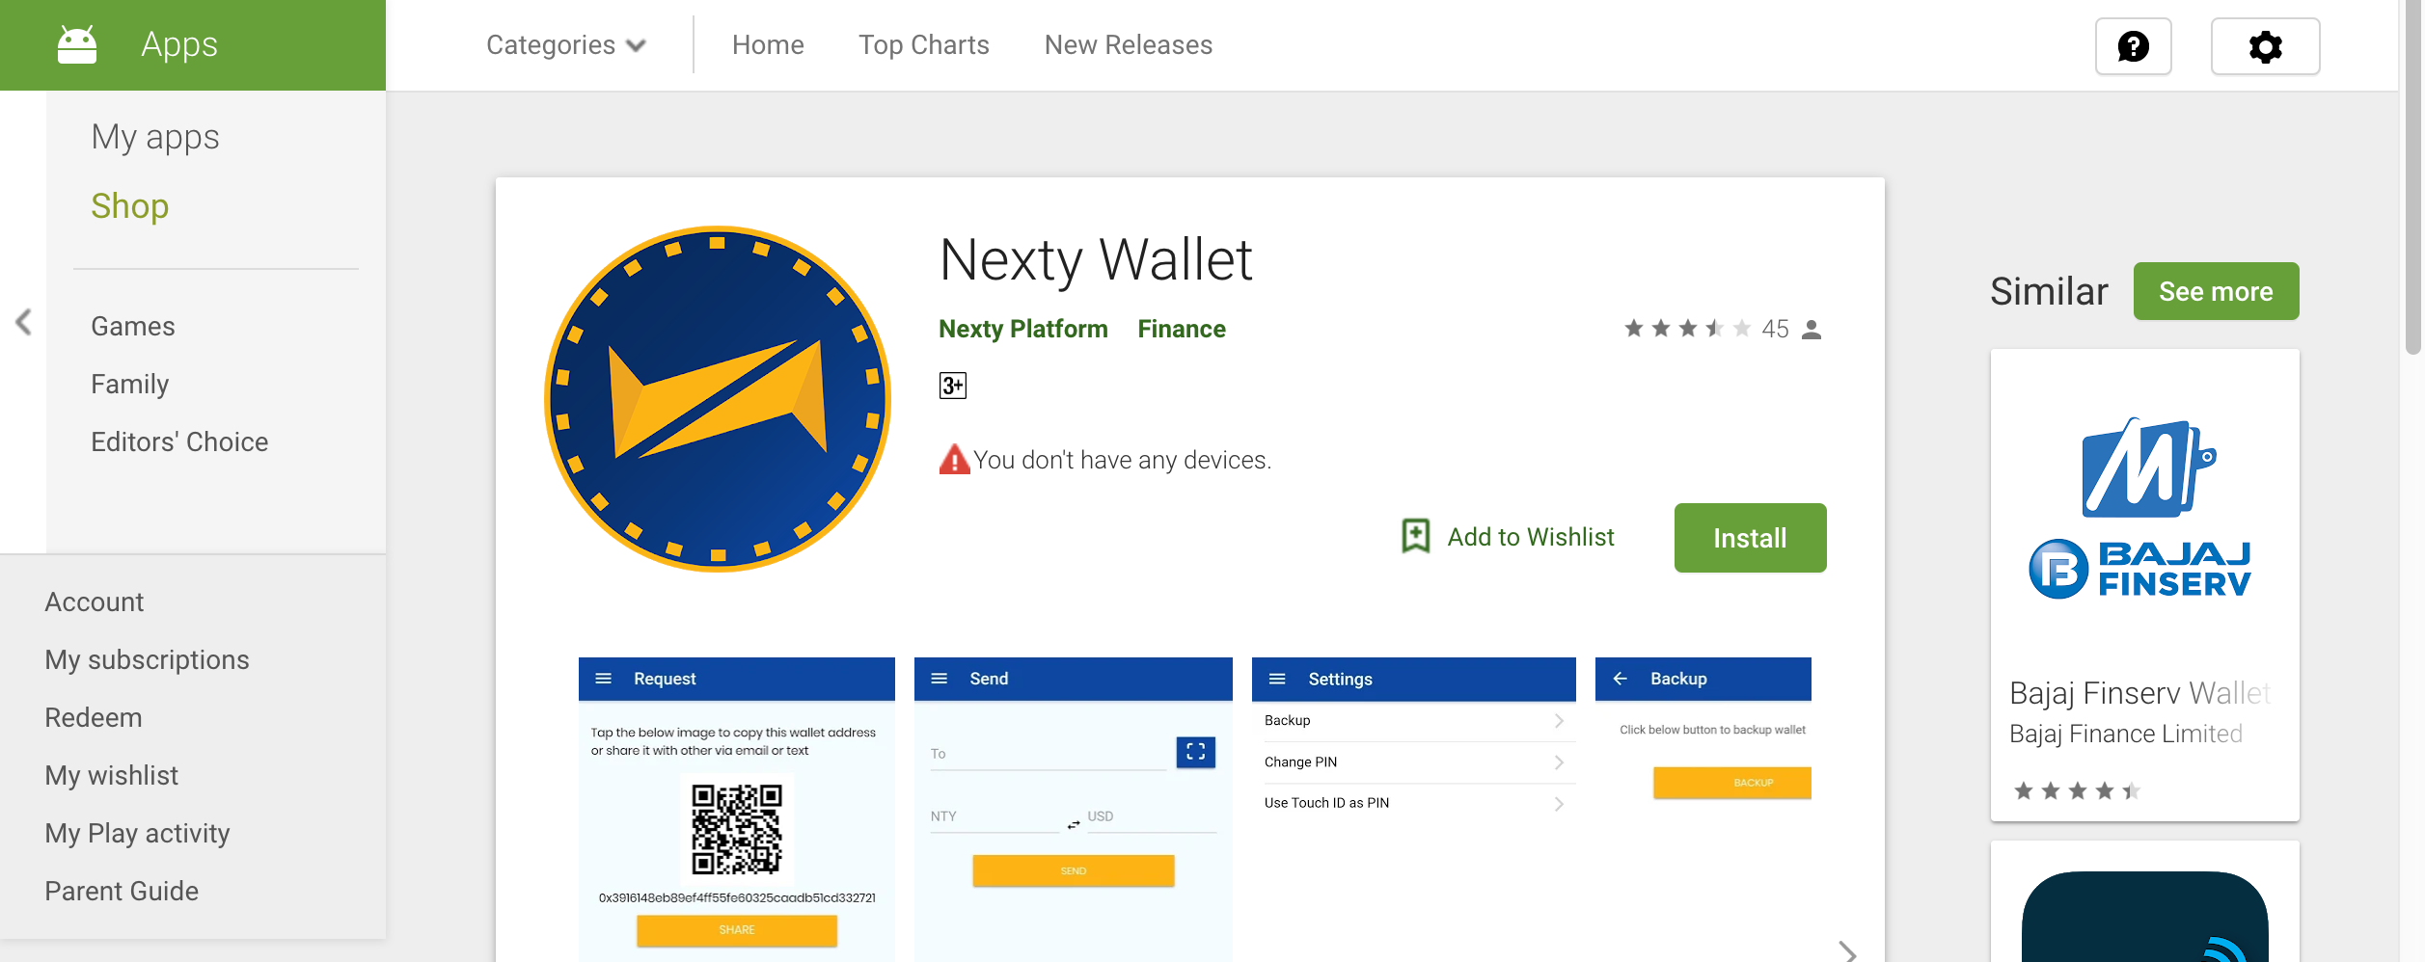Image resolution: width=2425 pixels, height=962 pixels.
Task: Open My wishlist
Action: click(112, 776)
